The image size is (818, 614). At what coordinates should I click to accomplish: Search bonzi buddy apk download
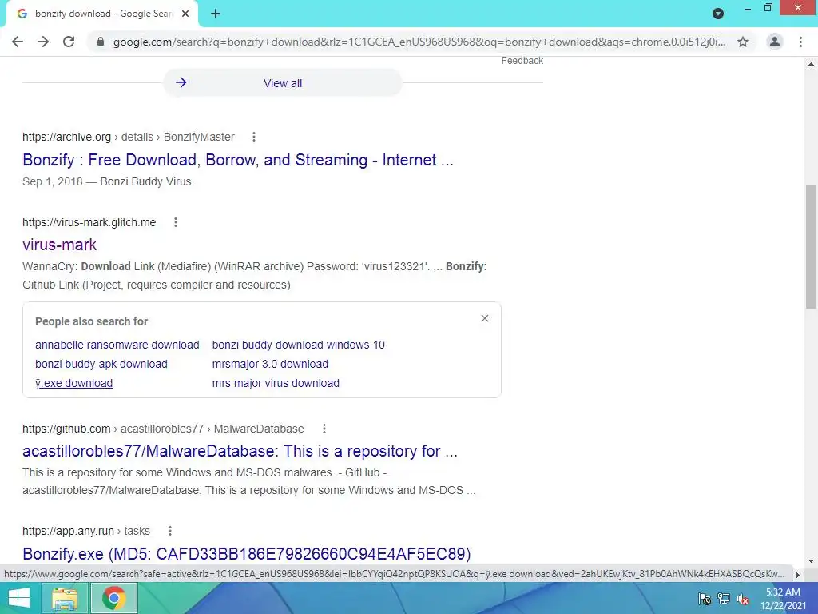(101, 364)
